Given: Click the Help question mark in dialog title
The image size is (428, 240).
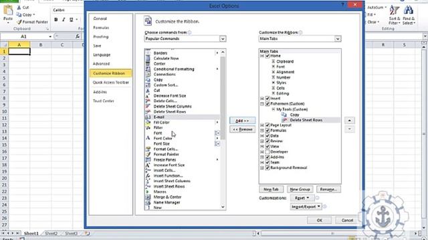Looking at the screenshot, I should [x=342, y=5].
